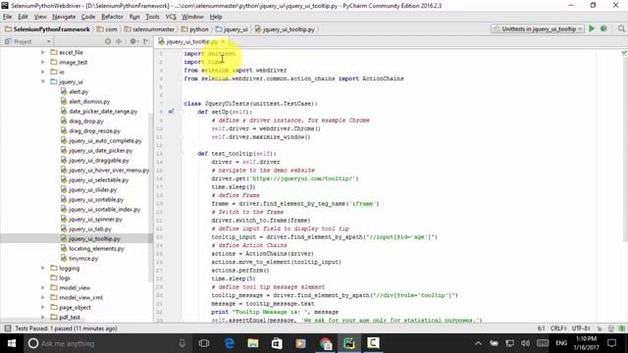
Task: Show hidden tray icons chevron
Action: [478, 343]
